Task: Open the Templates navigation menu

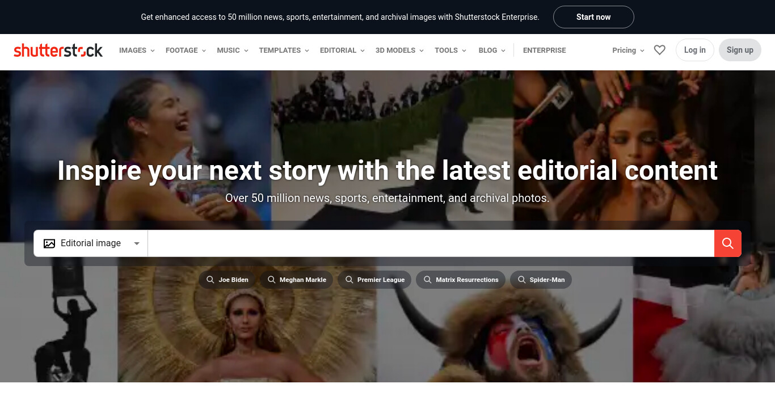Action: point(284,50)
